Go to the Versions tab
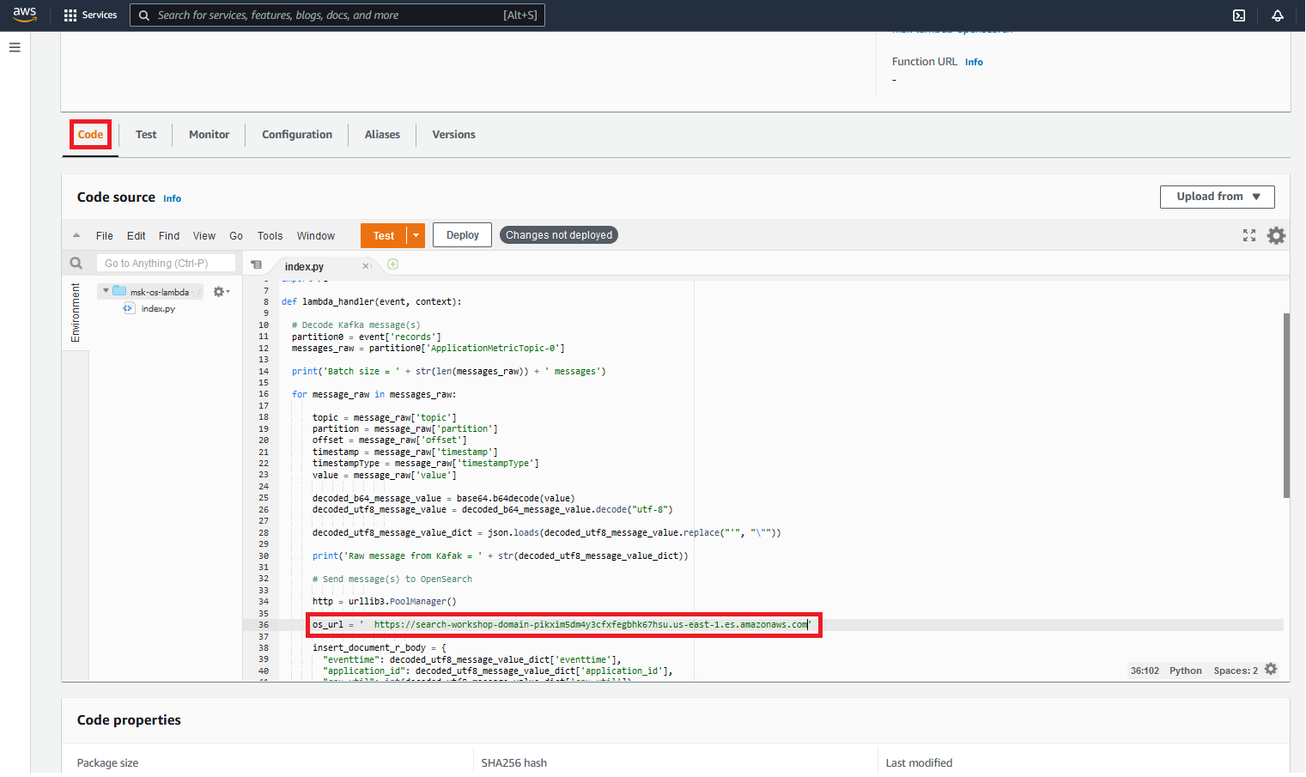 pos(453,135)
